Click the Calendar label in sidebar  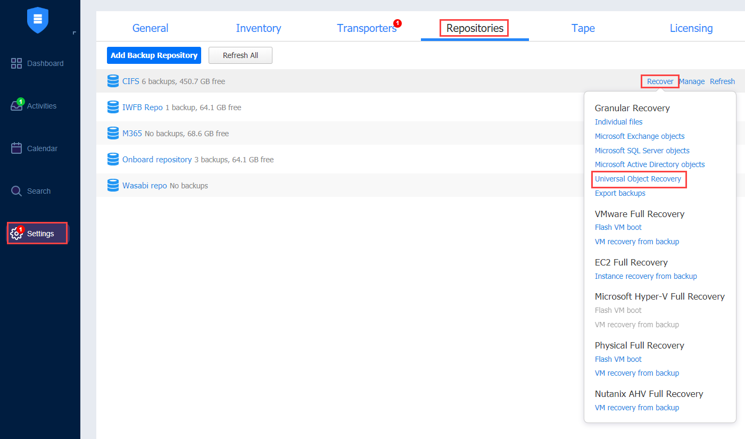click(42, 148)
